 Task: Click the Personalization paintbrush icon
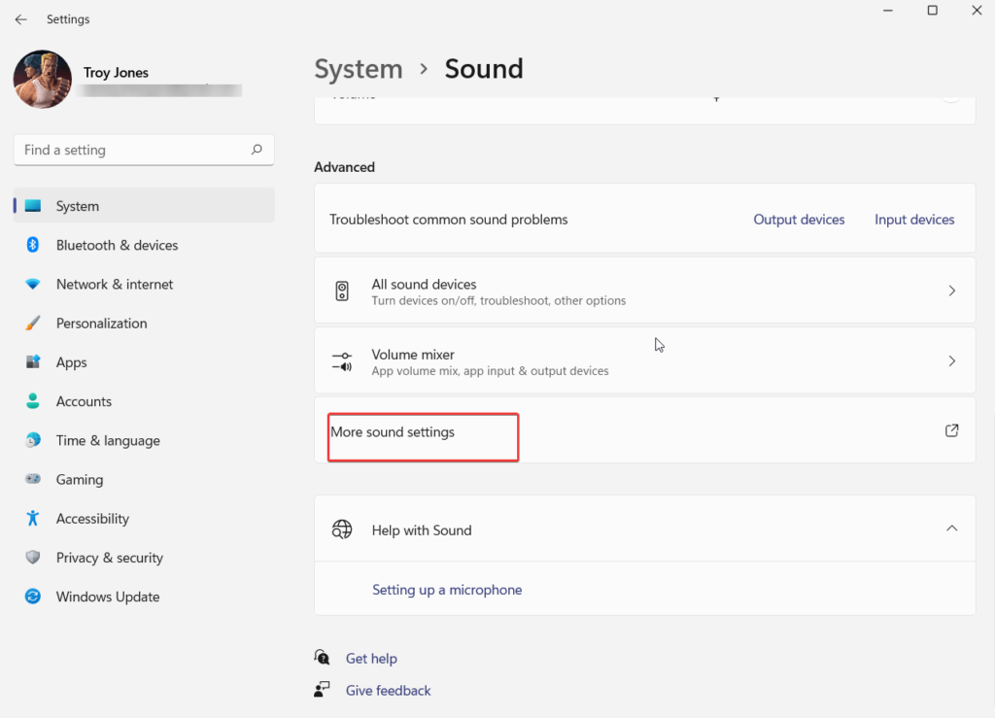click(x=33, y=323)
